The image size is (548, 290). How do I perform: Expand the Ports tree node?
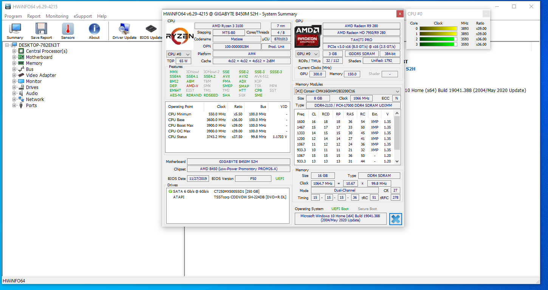click(14, 105)
